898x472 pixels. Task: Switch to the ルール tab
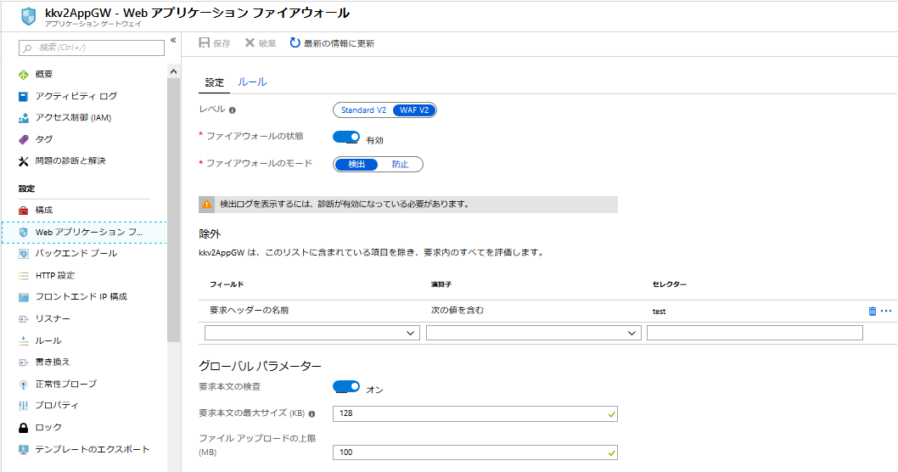253,81
